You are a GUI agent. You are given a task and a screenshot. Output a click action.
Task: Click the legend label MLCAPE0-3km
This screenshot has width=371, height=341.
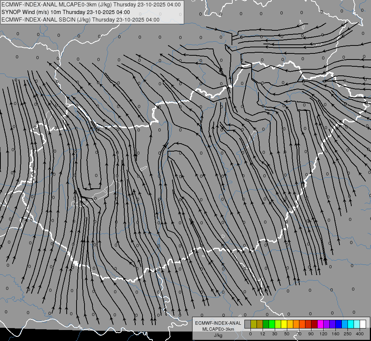click(218, 329)
